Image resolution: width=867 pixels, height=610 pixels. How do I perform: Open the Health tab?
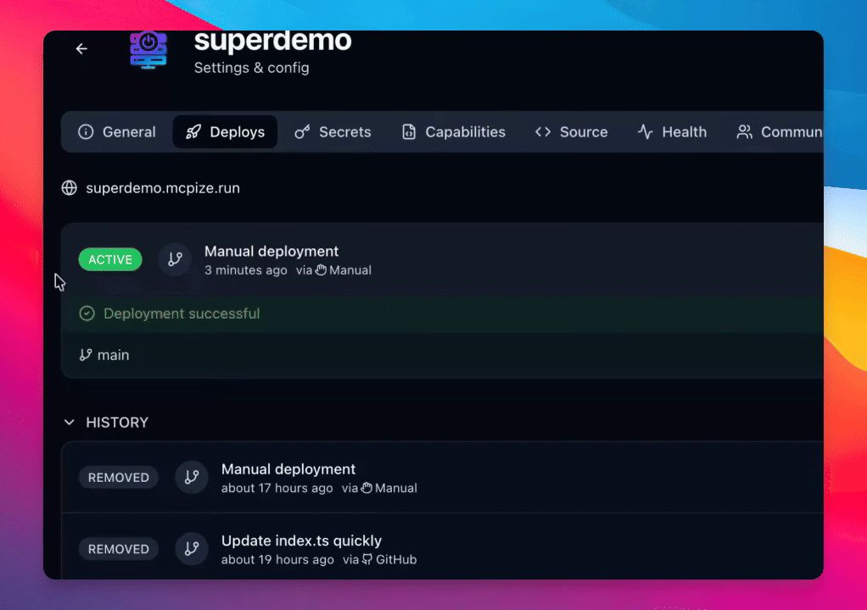click(673, 132)
